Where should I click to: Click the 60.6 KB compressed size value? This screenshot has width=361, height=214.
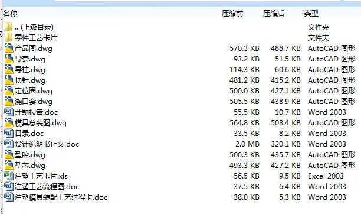[x=287, y=70]
